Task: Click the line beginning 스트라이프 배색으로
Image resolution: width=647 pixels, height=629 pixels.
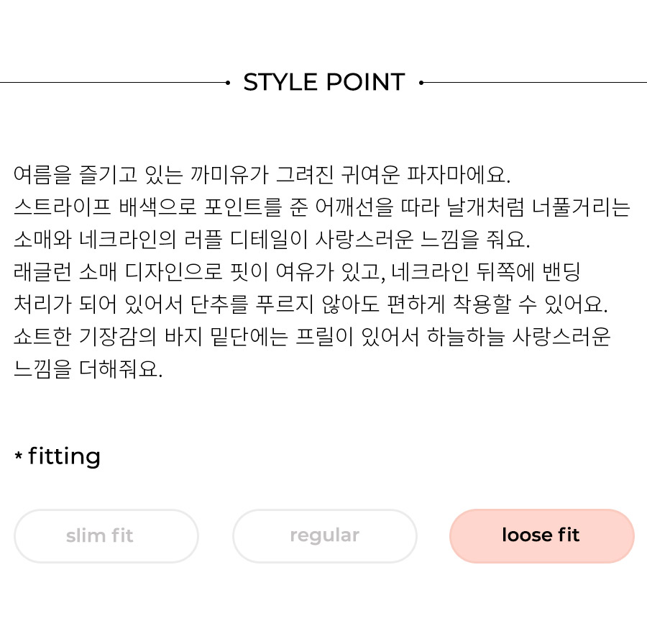Action: [x=322, y=207]
